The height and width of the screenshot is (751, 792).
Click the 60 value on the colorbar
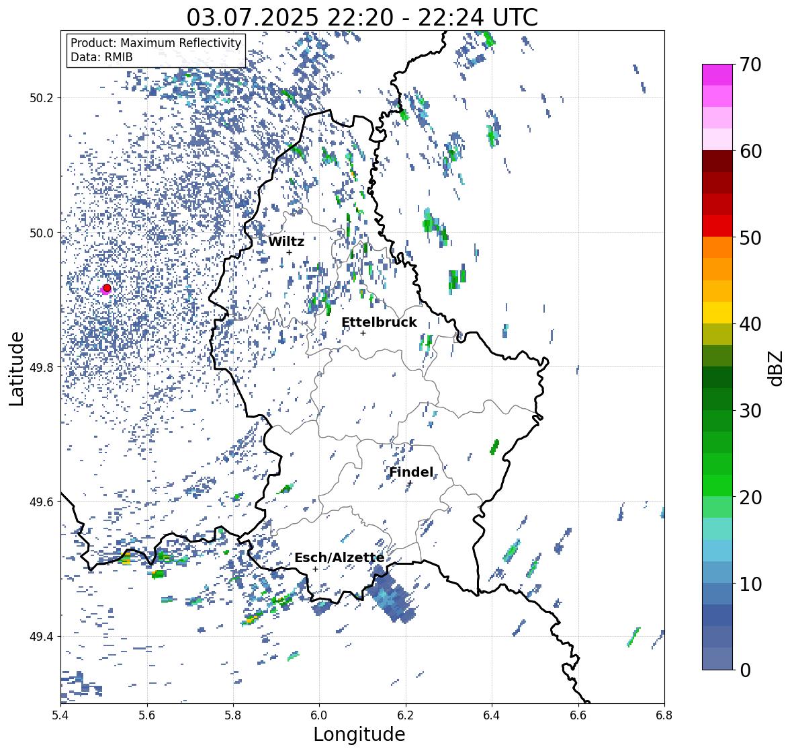click(750, 151)
